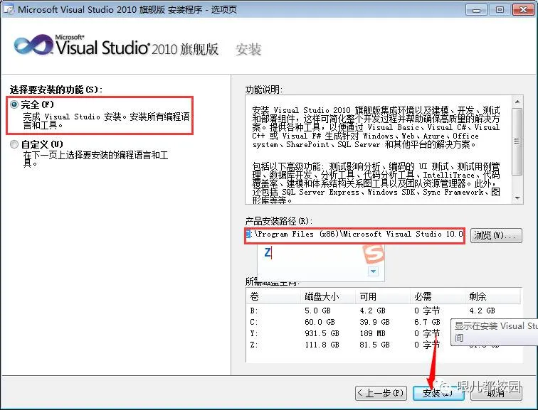Select the 自定义 (Custom) install radio button
This screenshot has height=410, width=538.
(x=14, y=144)
